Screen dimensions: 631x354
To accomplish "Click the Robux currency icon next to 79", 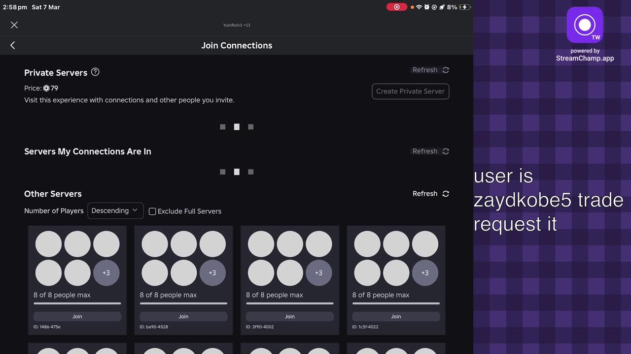I will pyautogui.click(x=46, y=88).
